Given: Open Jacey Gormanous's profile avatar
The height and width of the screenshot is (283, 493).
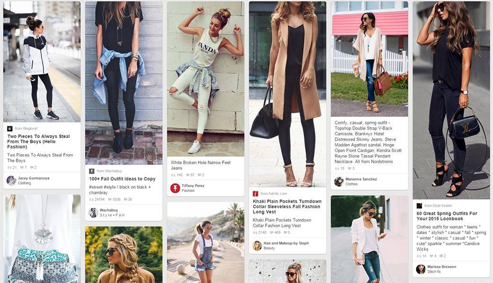Looking at the screenshot, I should tap(11, 180).
